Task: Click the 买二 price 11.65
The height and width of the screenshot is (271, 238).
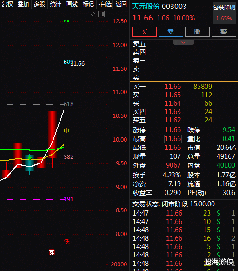Action: [173, 95]
